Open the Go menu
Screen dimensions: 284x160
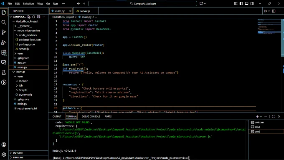(x=48, y=3)
